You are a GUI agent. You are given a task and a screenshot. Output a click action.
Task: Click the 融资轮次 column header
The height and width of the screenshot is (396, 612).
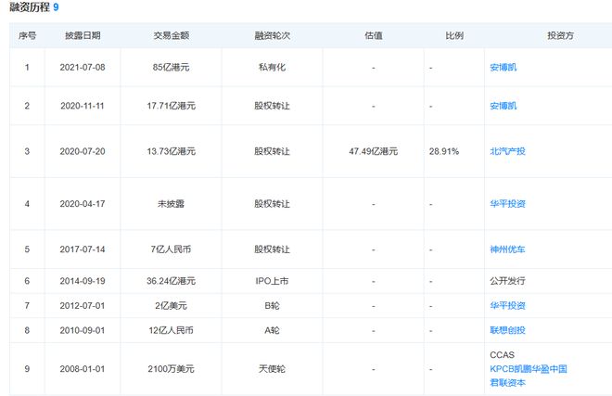click(272, 35)
